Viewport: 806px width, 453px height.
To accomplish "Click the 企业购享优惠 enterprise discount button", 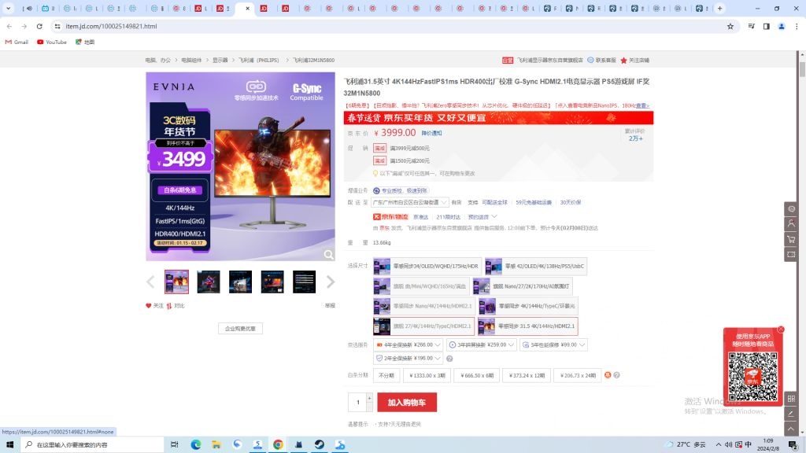I will pos(242,328).
